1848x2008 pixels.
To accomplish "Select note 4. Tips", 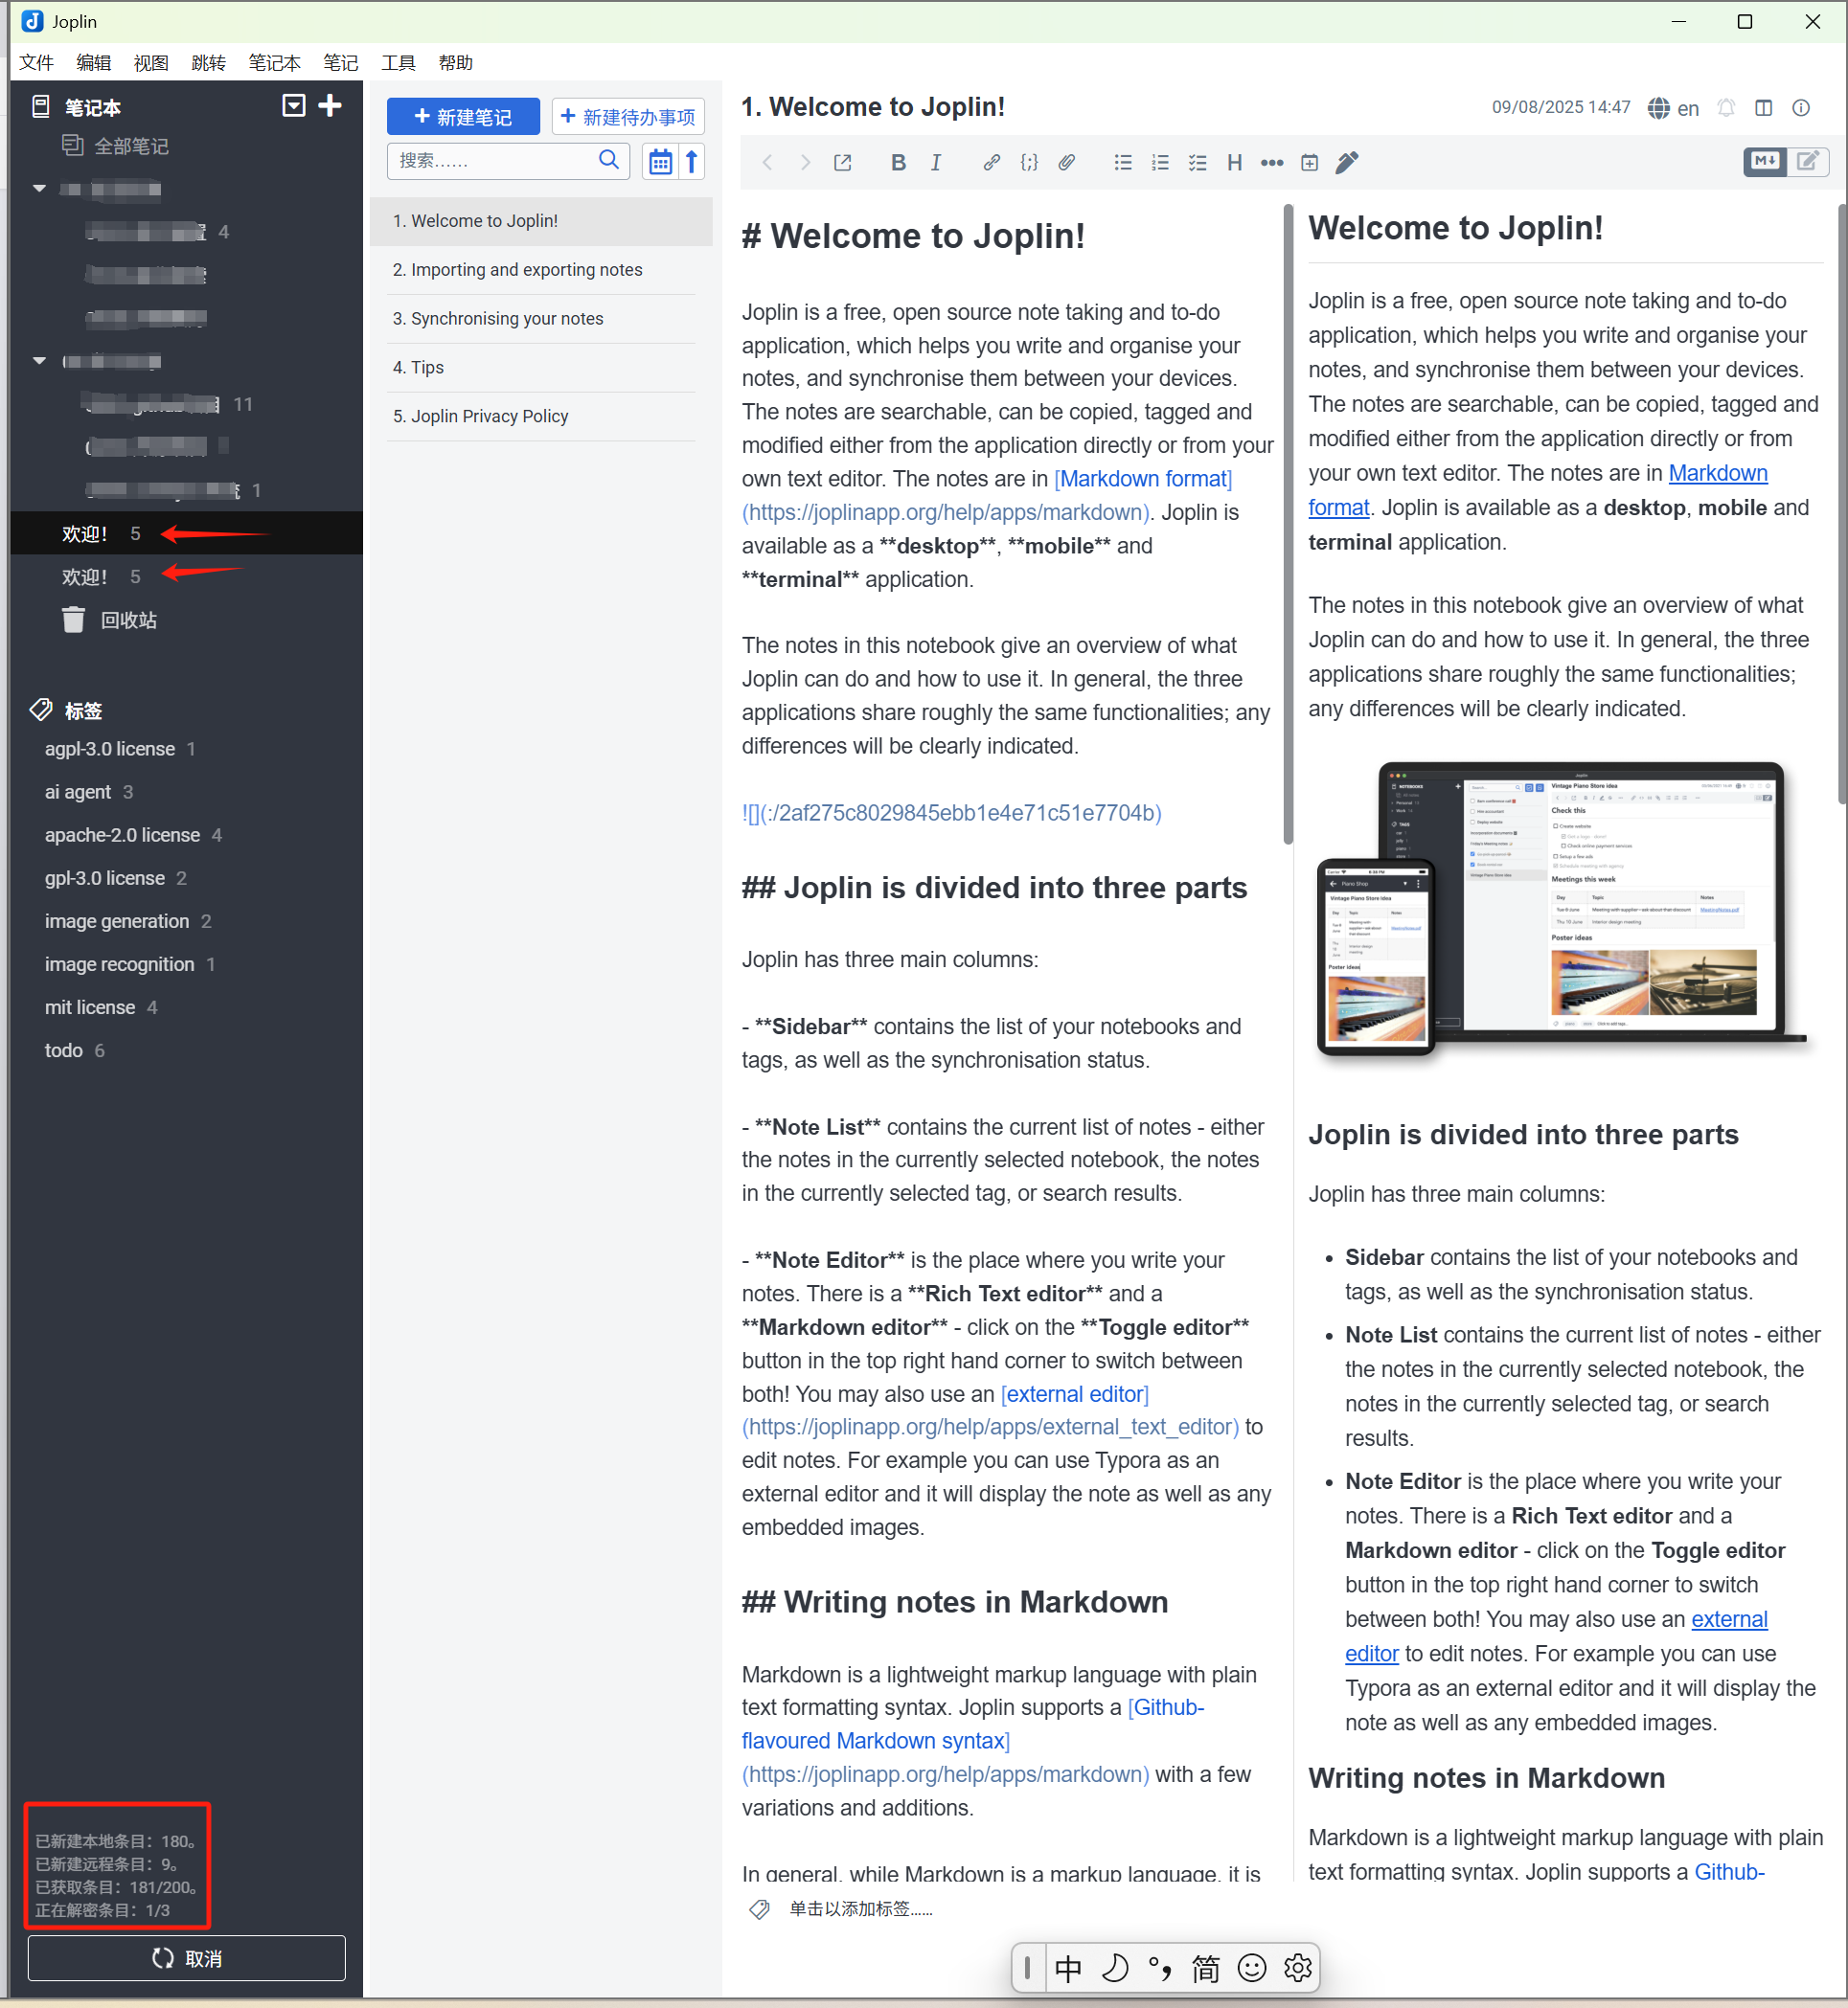I will coord(541,368).
